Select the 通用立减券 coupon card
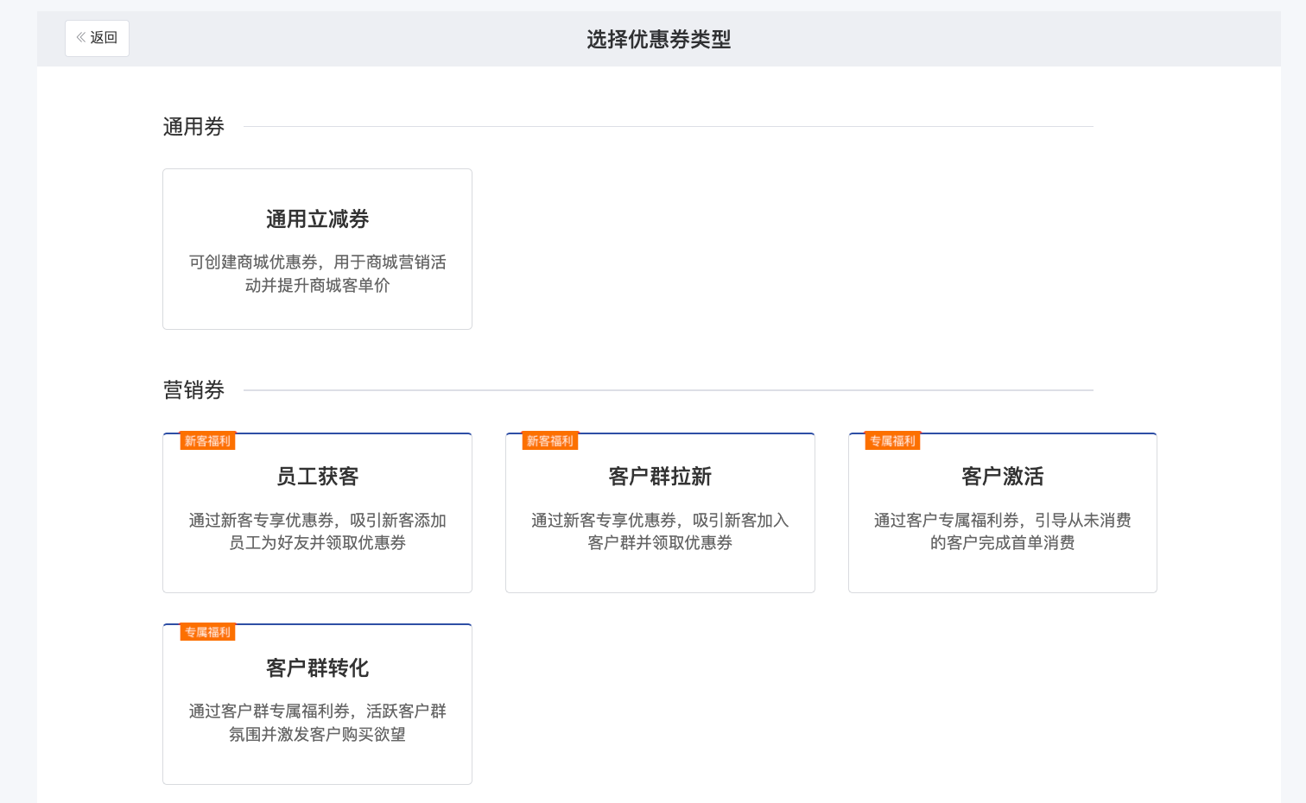The width and height of the screenshot is (1306, 803). 317,249
